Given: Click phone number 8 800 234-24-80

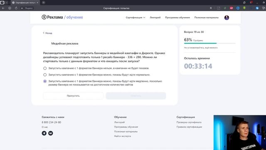Looking at the screenshot, I should tap(52, 122).
